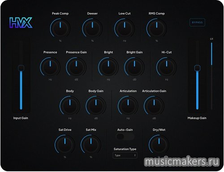The height and width of the screenshot is (172, 224).
Task: Click the Saturation Type label
Action: 125,149
